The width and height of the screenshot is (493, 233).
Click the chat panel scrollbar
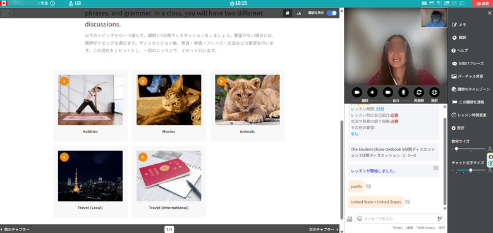pos(446,161)
